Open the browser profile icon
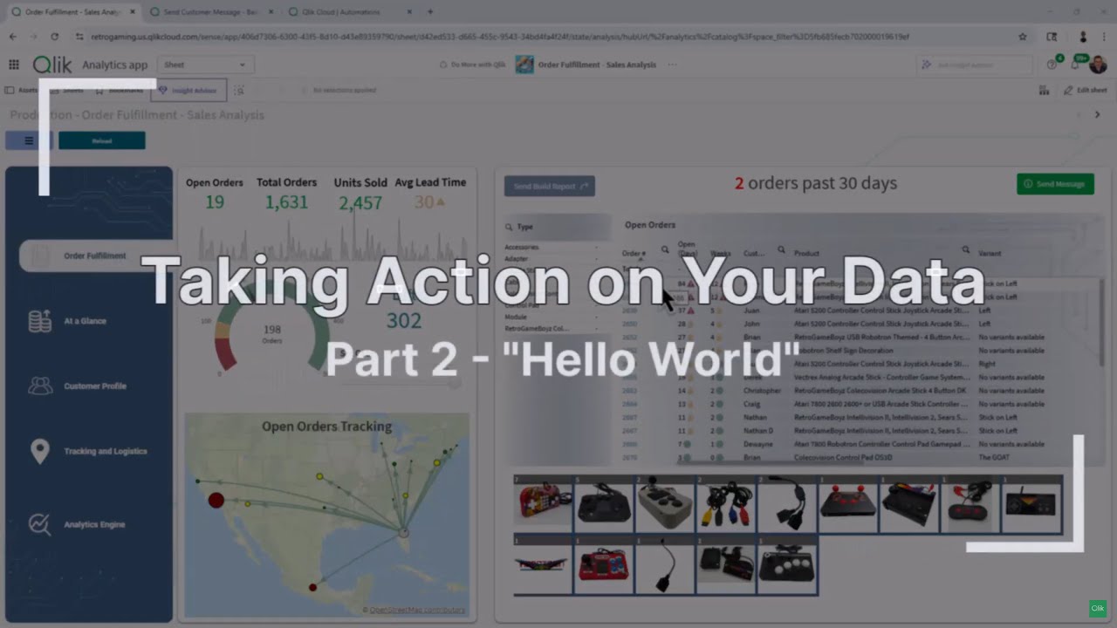 [x=1083, y=37]
